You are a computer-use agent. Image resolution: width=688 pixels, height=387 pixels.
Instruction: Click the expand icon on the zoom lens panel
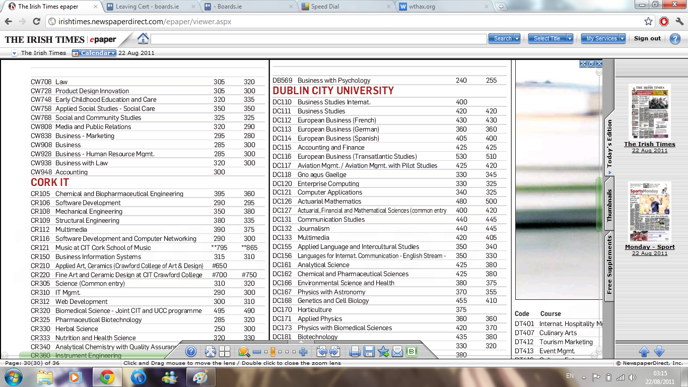tap(583, 63)
